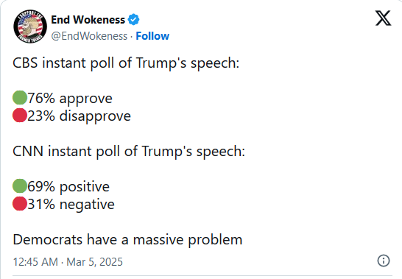Click the Democrats have a massive problem text
Image resolution: width=402 pixels, height=279 pixels.
127,240
